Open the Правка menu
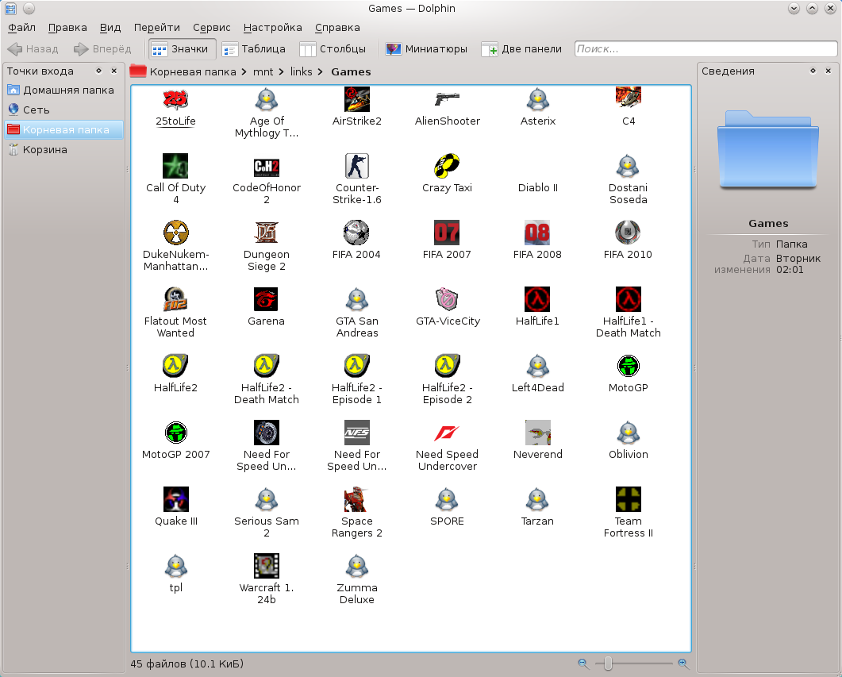This screenshot has width=842, height=677. click(67, 27)
